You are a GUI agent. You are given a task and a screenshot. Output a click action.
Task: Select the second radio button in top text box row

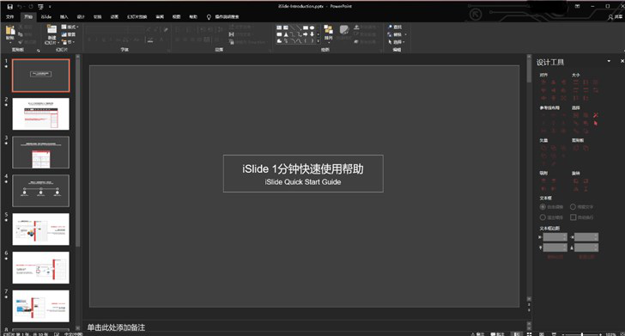click(573, 207)
